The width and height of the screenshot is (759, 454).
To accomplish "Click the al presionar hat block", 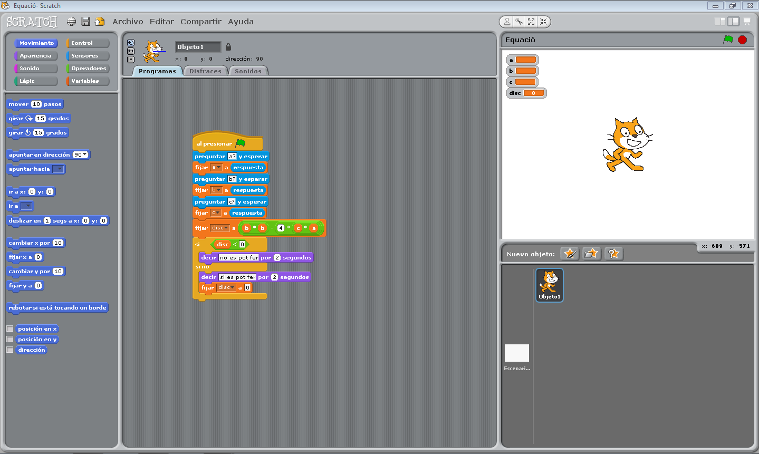I will [228, 142].
